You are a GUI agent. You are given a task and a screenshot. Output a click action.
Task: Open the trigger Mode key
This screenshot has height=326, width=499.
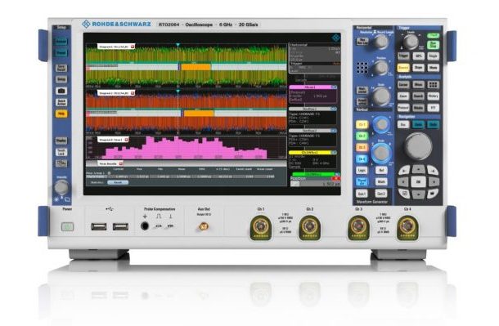[x=433, y=68]
